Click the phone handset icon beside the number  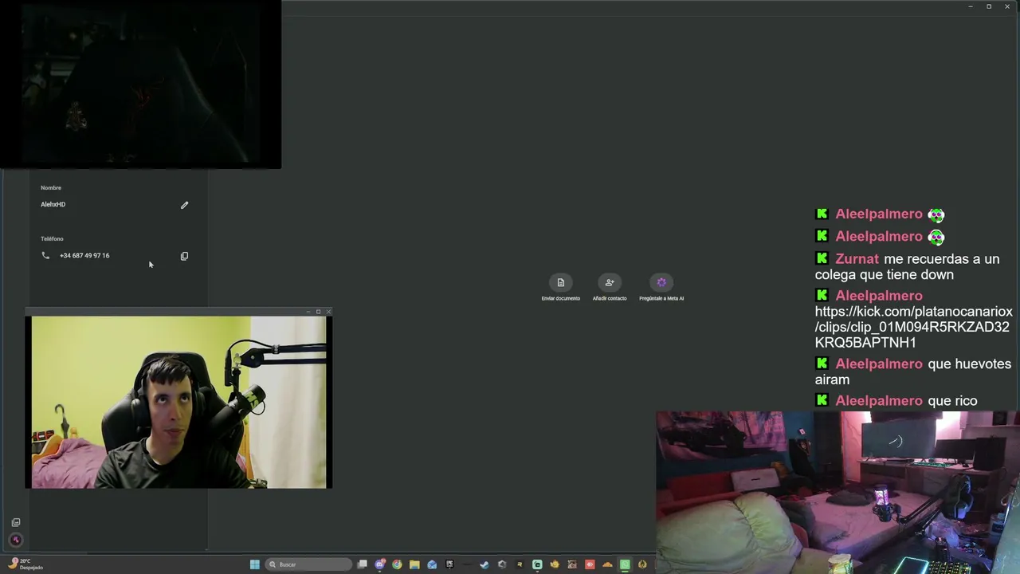tap(45, 255)
